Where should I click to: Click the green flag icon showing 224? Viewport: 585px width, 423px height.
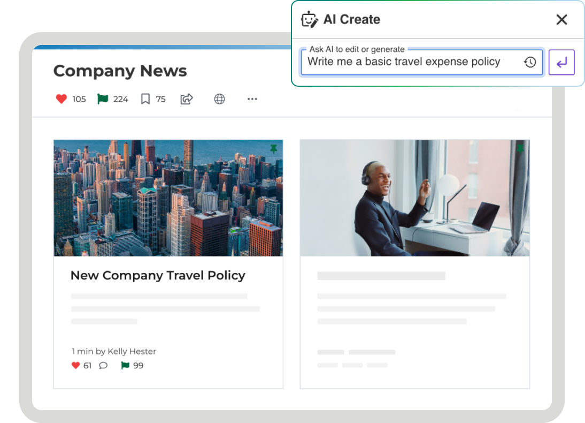coord(103,99)
